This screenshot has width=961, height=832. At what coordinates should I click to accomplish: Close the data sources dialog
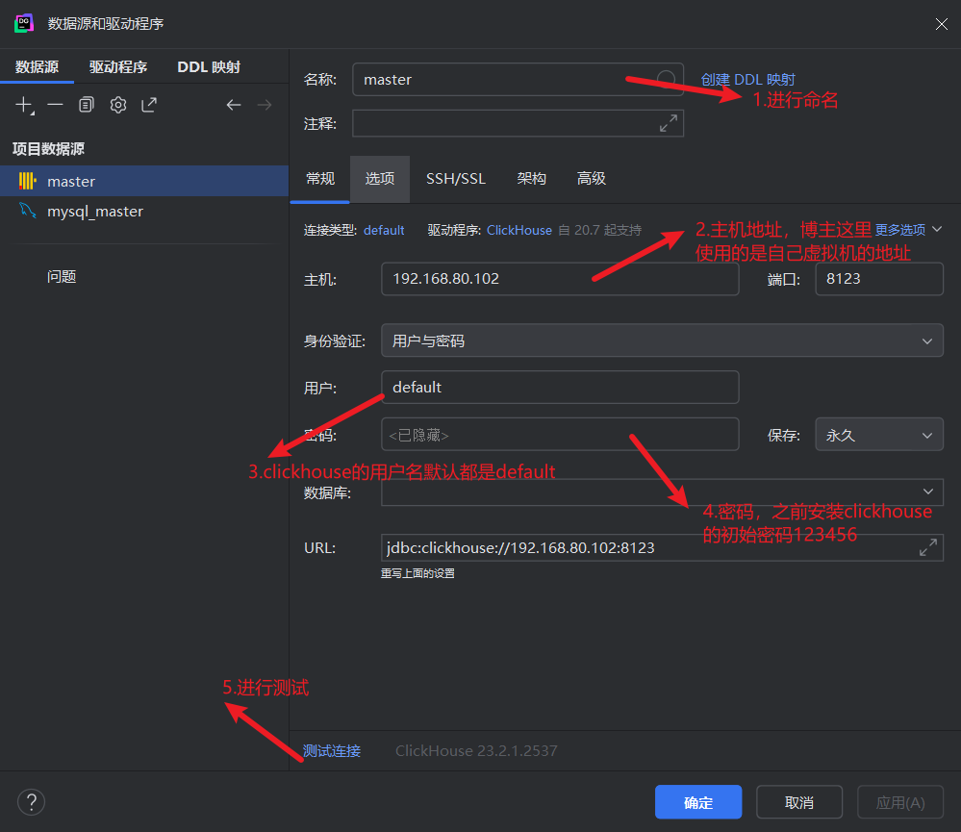pyautogui.click(x=942, y=24)
